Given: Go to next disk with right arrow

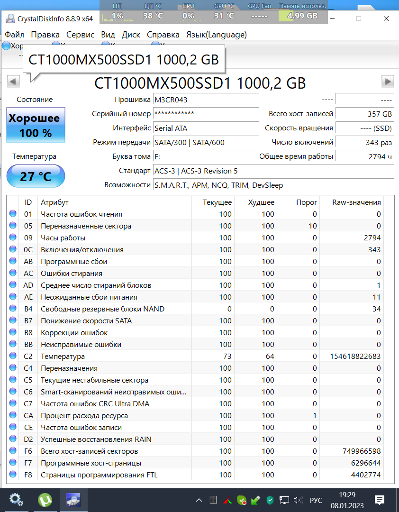Looking at the screenshot, I should (x=388, y=81).
